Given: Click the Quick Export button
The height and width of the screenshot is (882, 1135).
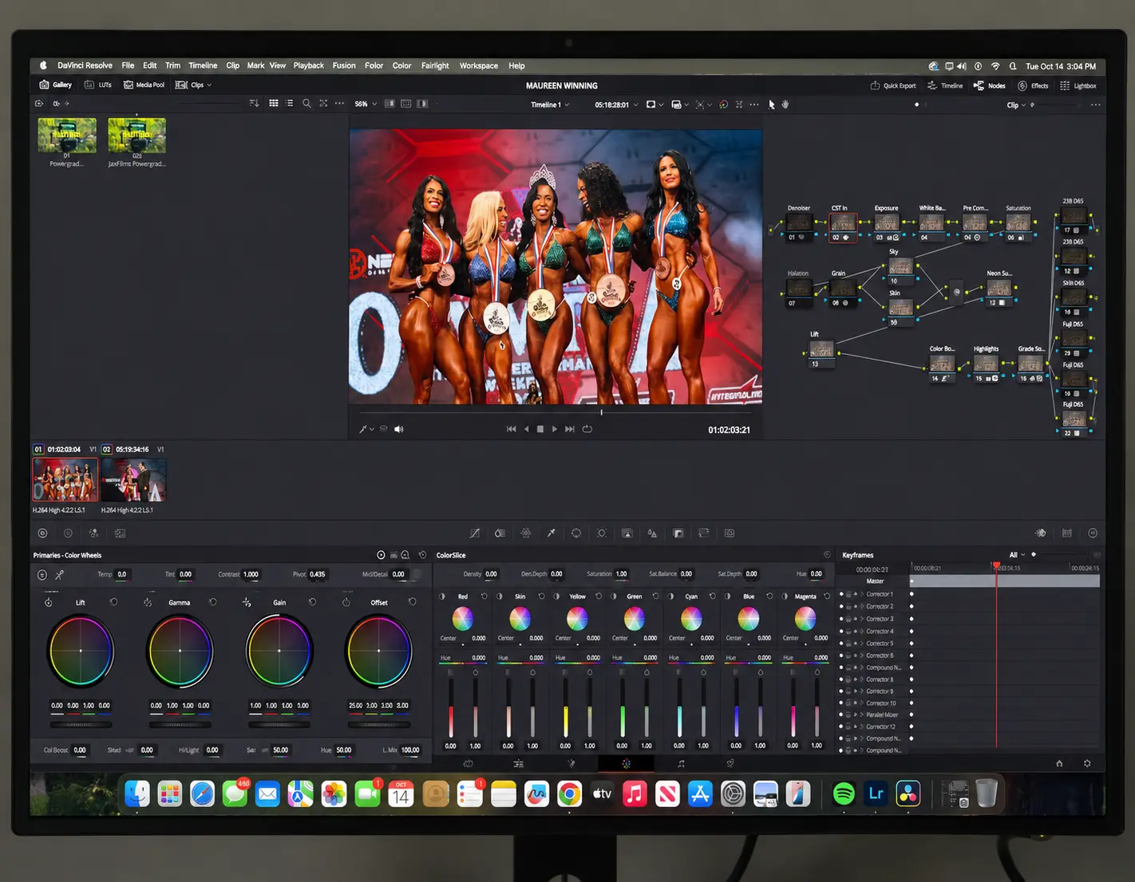Looking at the screenshot, I should point(893,85).
